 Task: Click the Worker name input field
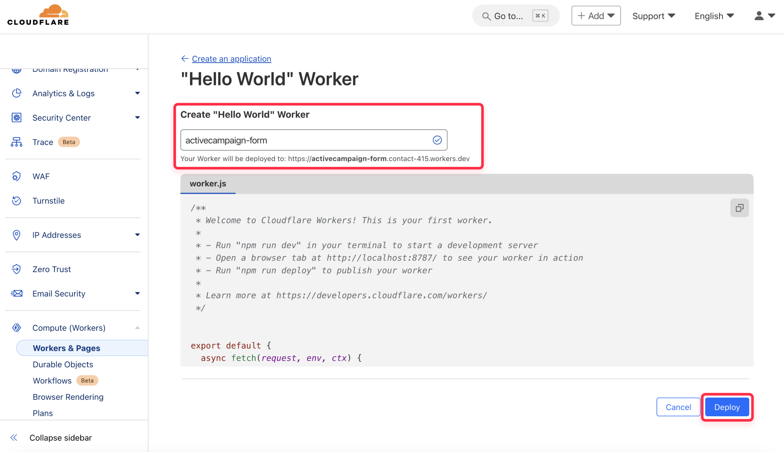314,140
